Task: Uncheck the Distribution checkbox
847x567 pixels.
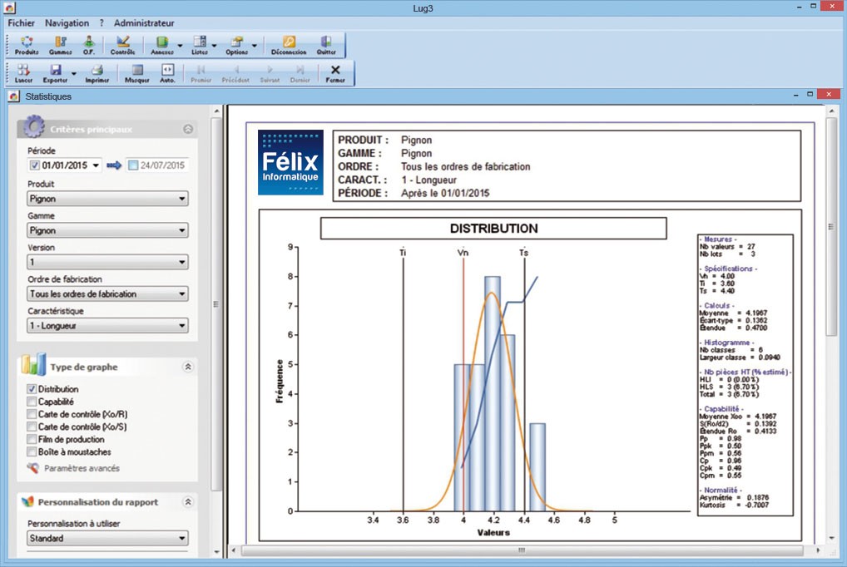Action: click(32, 389)
